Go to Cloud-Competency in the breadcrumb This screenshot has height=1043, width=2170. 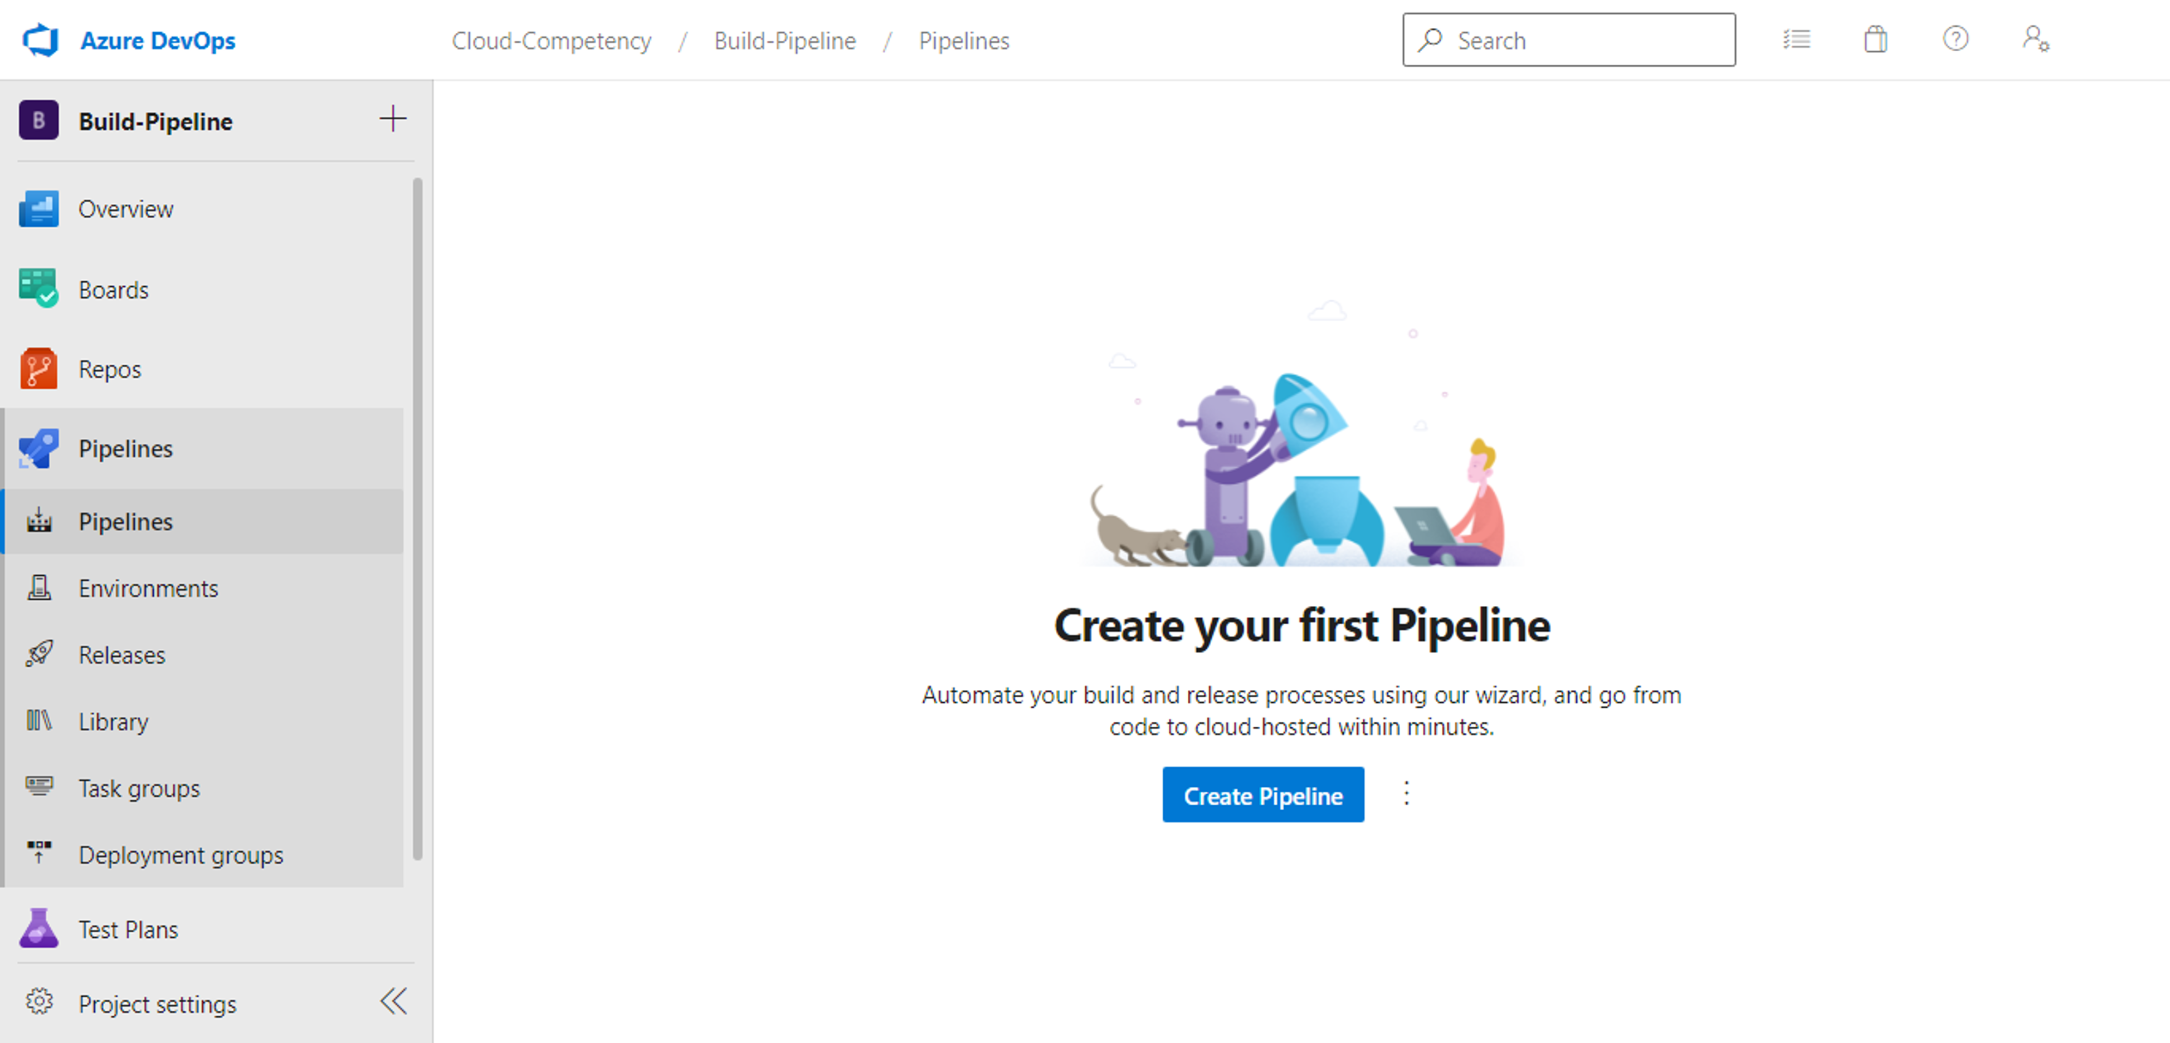[x=551, y=41]
